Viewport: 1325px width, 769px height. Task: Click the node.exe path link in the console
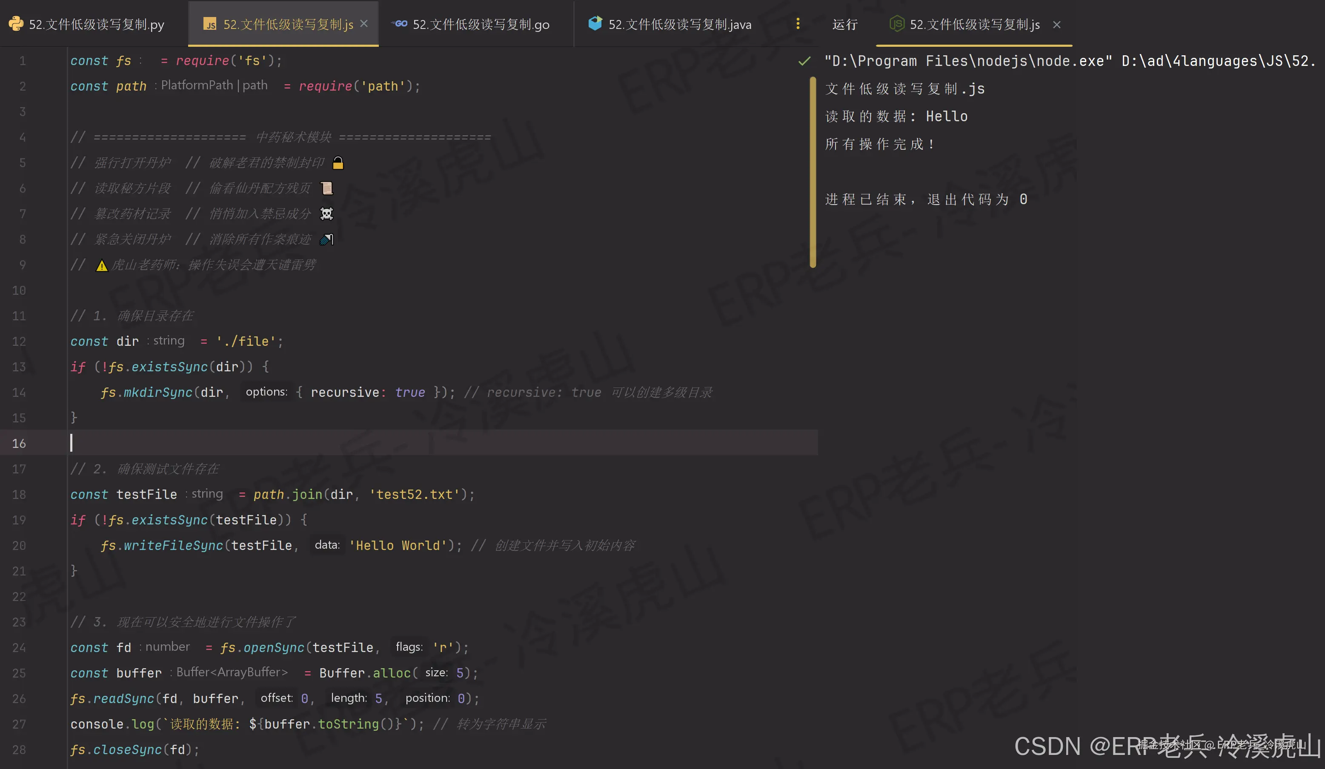point(967,61)
